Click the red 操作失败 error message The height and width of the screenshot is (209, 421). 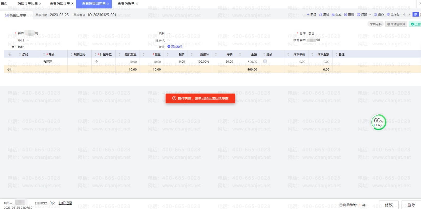click(x=200, y=98)
